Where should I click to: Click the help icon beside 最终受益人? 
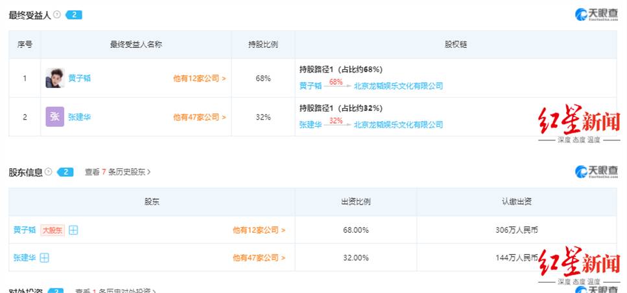click(57, 15)
